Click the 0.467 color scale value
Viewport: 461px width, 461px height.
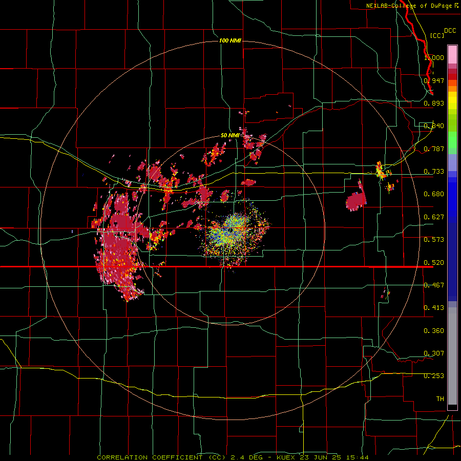pos(434,285)
